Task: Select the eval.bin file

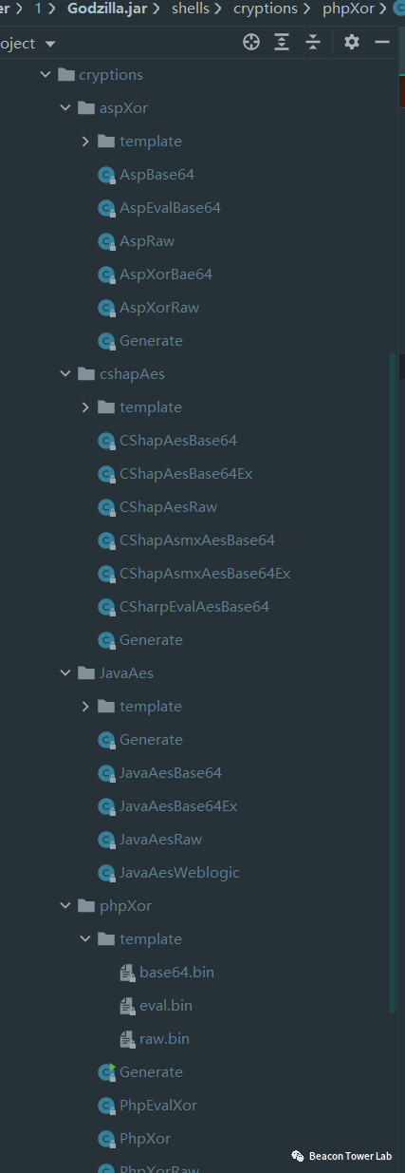Action: [166, 1006]
